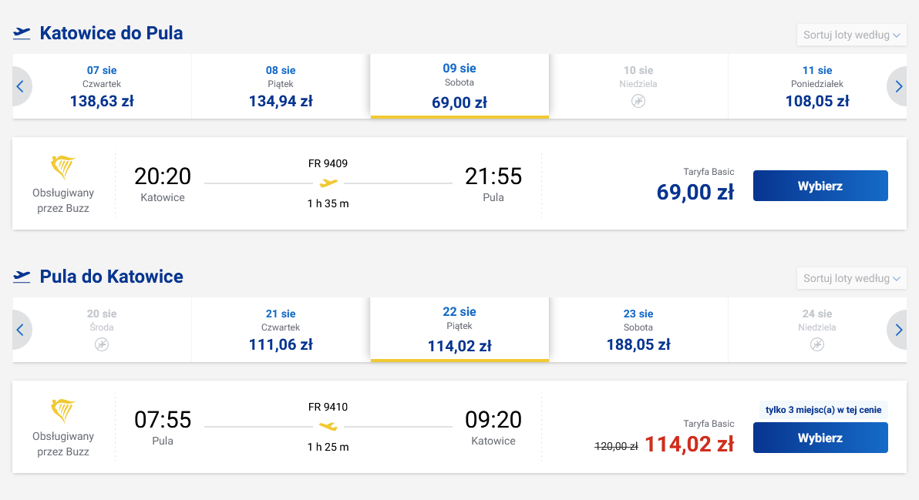The width and height of the screenshot is (919, 500).
Task: Click no-flight icon under 10 sie Niedziela
Action: 638,101
